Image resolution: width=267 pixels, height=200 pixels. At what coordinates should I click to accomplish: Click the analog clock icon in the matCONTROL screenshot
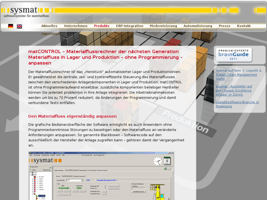(x=158, y=161)
